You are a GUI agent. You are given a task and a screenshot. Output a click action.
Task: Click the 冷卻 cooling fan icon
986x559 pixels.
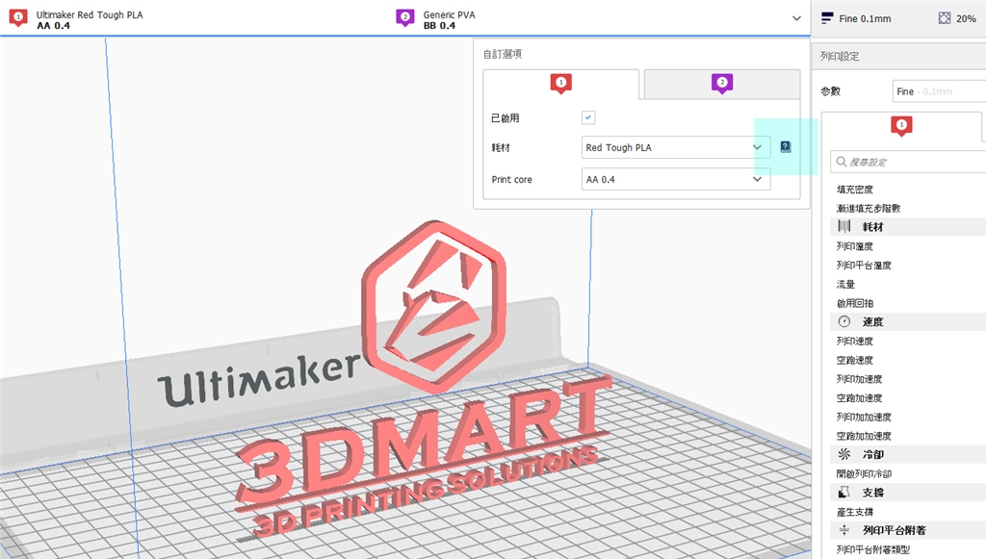pos(844,454)
